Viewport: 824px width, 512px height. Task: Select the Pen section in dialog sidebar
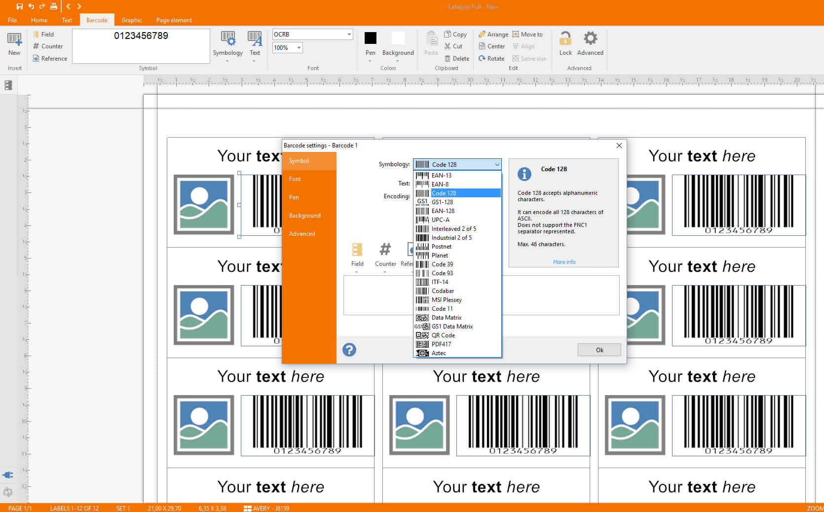point(309,197)
